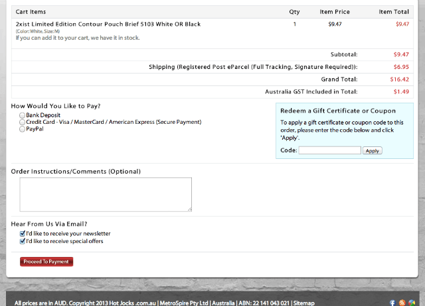
Task: Click the comments box resize handle
Action: point(190,209)
